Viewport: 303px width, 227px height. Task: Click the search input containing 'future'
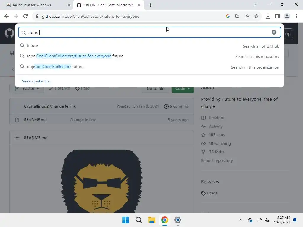149,32
